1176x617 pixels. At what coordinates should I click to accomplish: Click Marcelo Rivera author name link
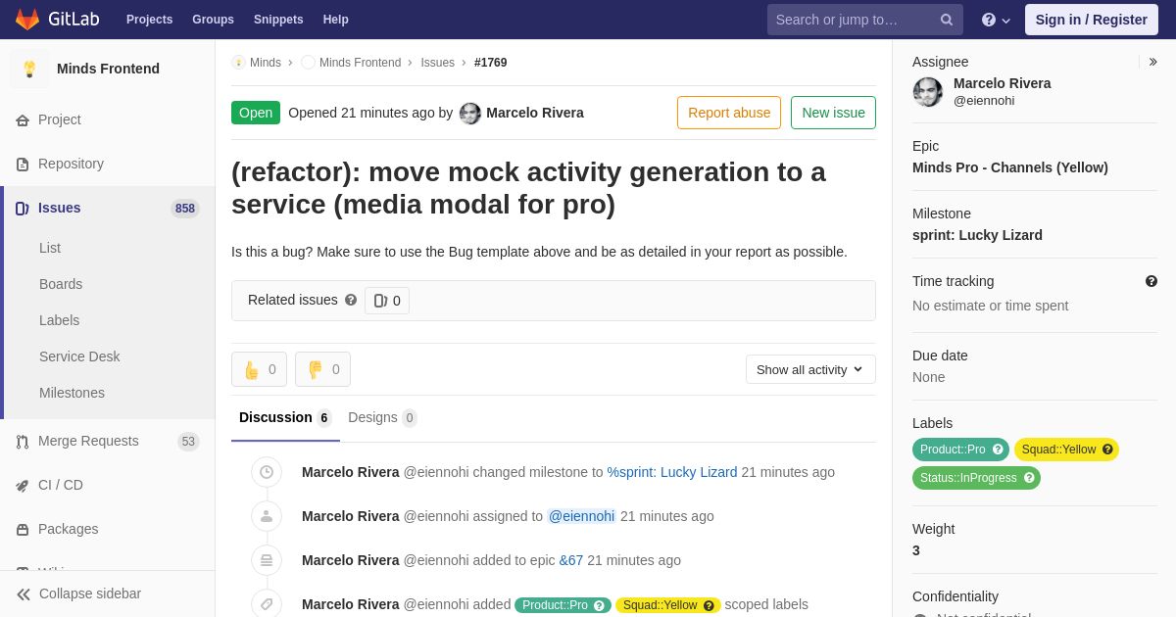coord(535,113)
